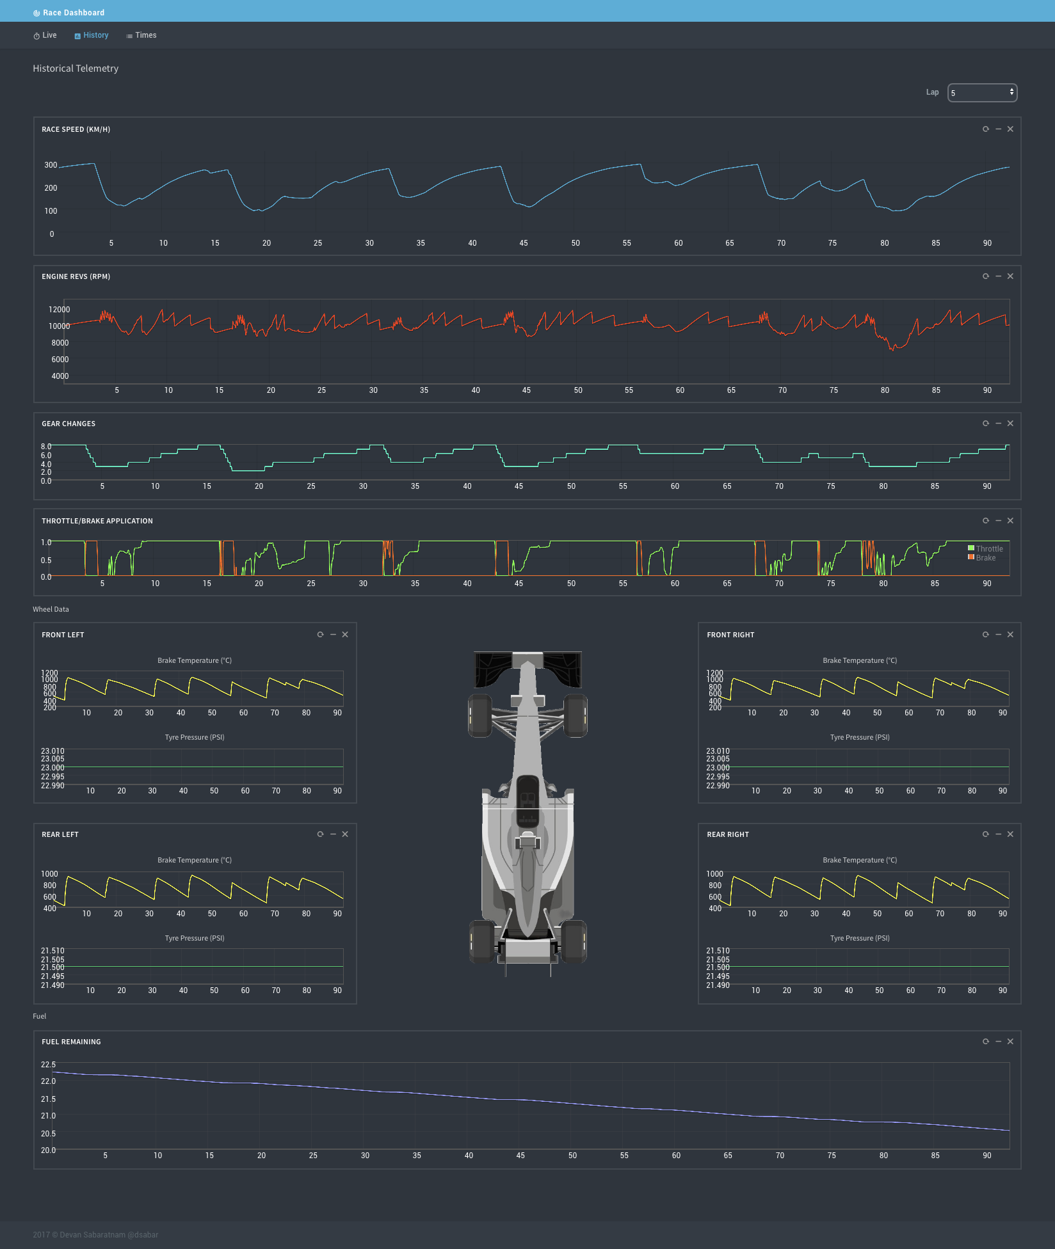Click the Formula 1 car image
The width and height of the screenshot is (1055, 1249).
point(527,814)
